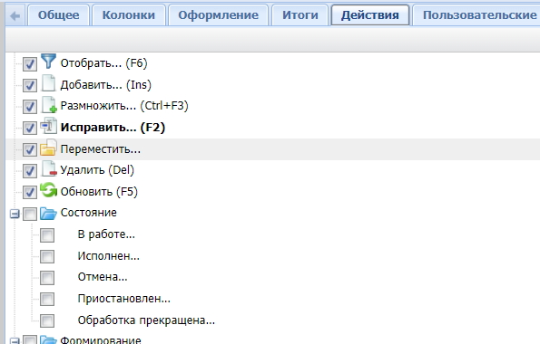The image size is (540, 344).
Task: Click the Исправить edit icon
Action: pyautogui.click(x=48, y=126)
